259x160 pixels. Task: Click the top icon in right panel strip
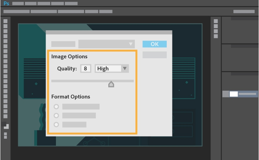[216, 21]
